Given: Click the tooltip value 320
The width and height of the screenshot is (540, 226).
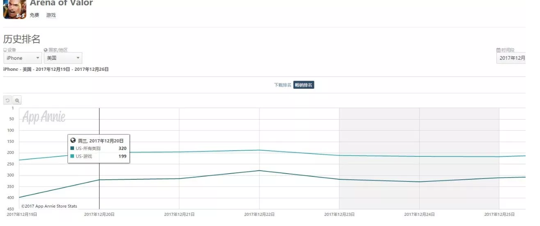Looking at the screenshot, I should 122,149.
